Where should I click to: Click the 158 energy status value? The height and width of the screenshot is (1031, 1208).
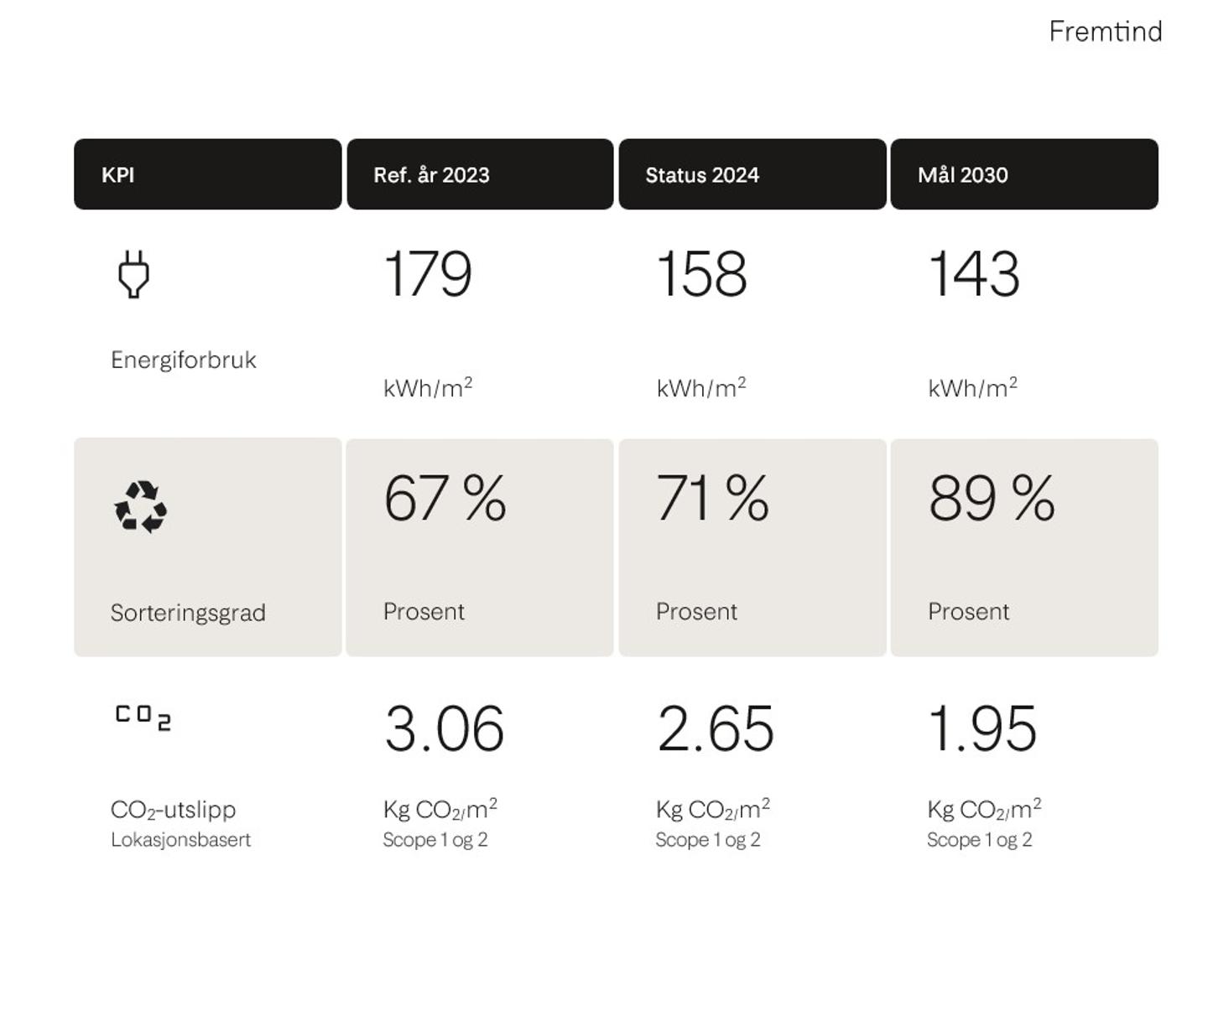click(x=701, y=275)
